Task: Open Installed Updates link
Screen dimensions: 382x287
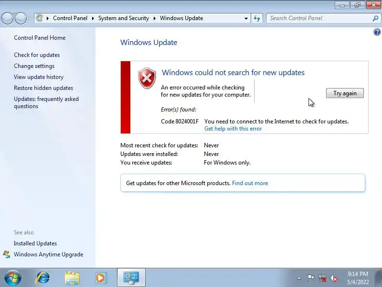Action: point(35,243)
